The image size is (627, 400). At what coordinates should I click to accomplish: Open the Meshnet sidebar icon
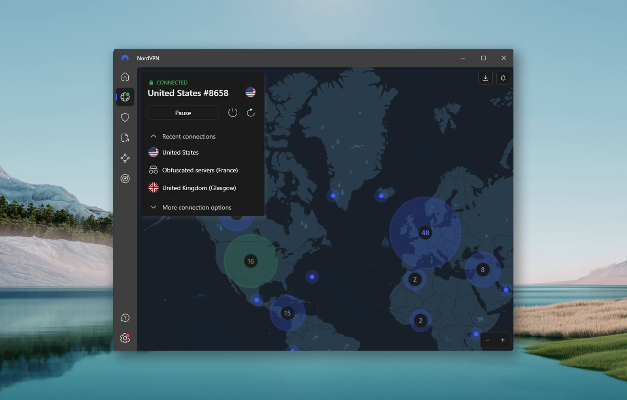coord(125,158)
